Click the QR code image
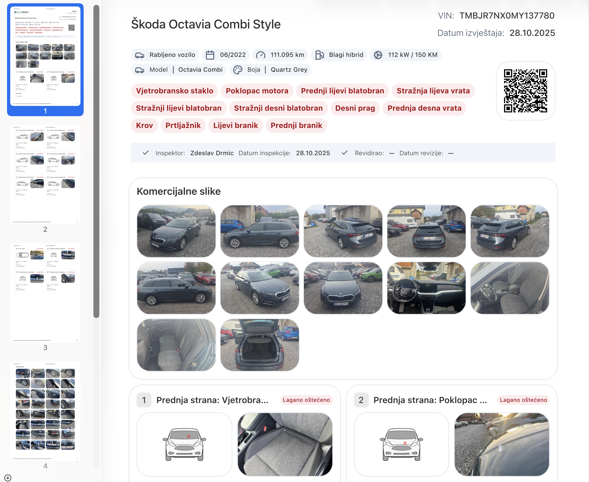 click(525, 91)
